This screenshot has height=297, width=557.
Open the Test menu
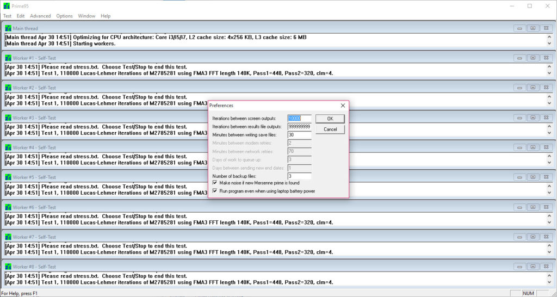point(7,16)
